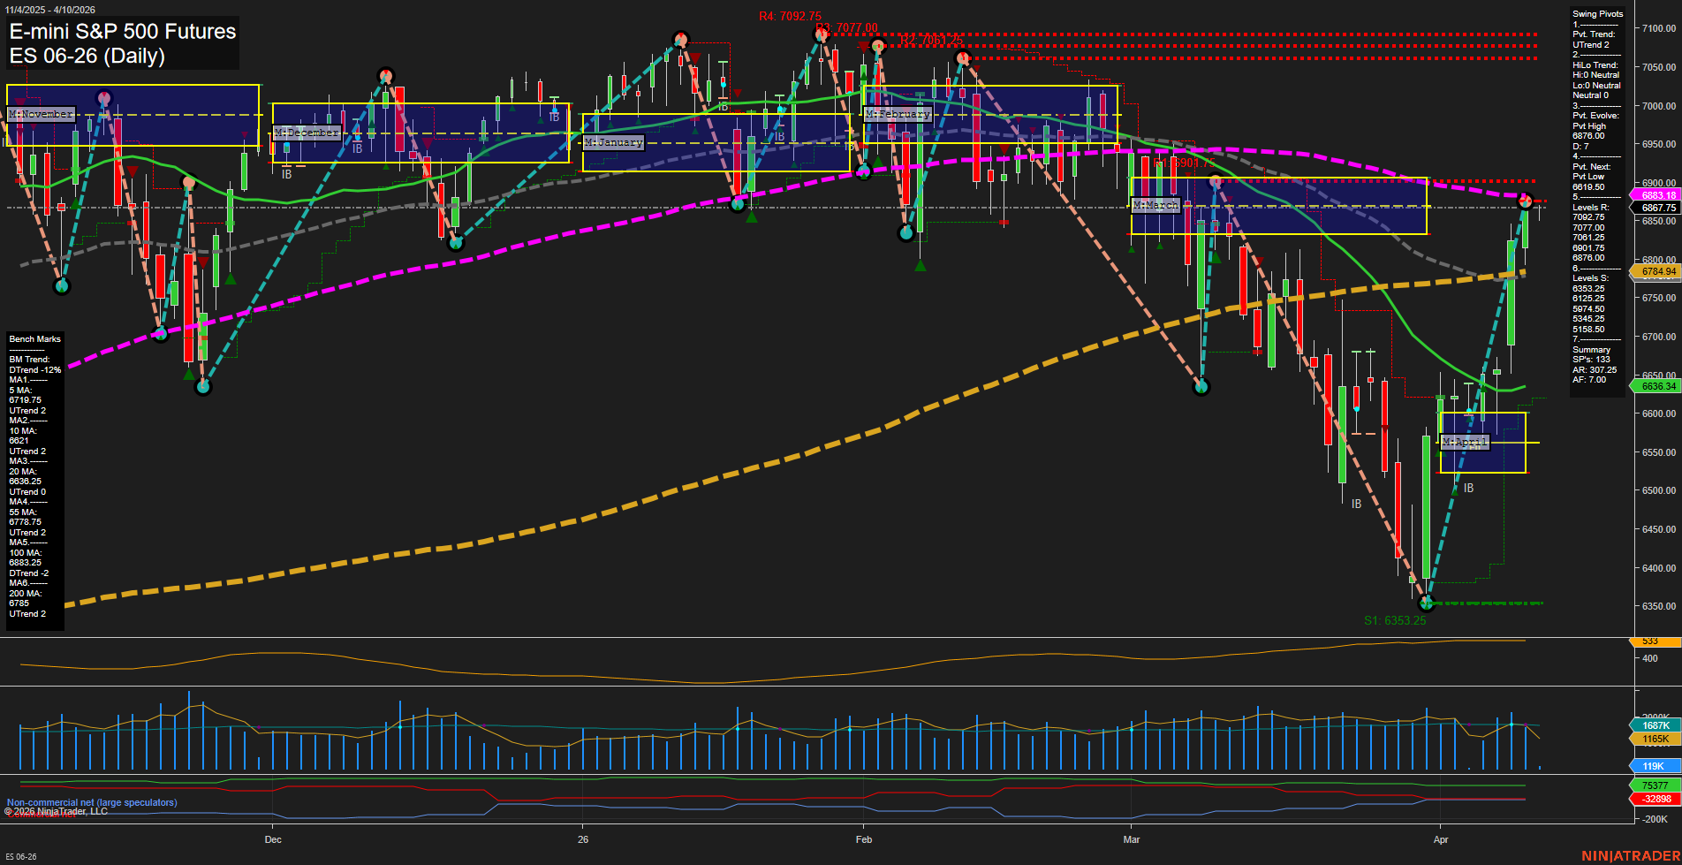Select the R4: 7092.75 resistance label
The image size is (1682, 865).
(x=789, y=15)
